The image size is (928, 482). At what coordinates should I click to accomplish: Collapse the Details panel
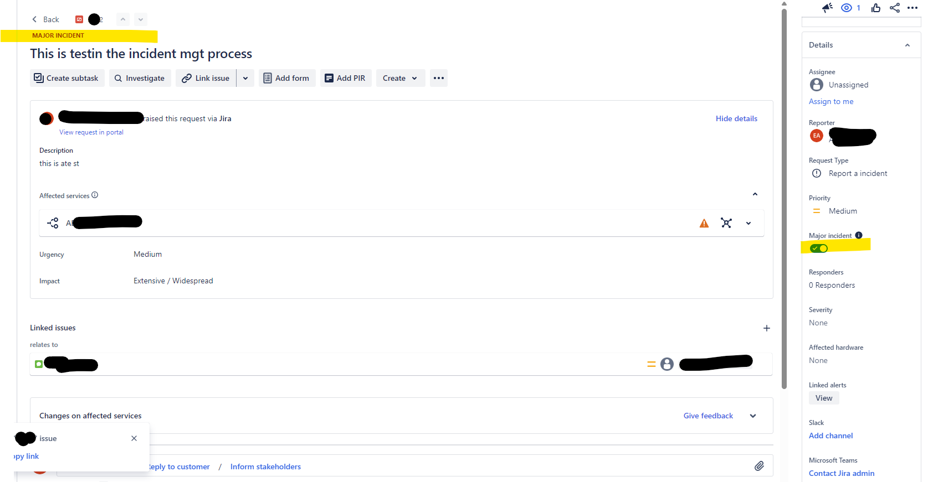[x=908, y=45]
